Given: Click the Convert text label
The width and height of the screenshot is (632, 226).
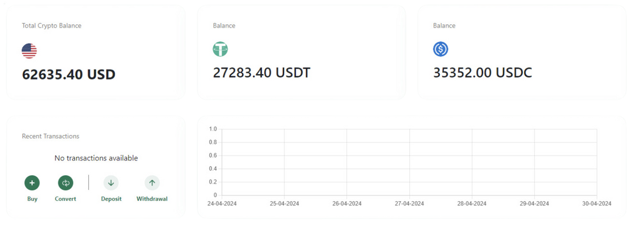Looking at the screenshot, I should tap(66, 199).
